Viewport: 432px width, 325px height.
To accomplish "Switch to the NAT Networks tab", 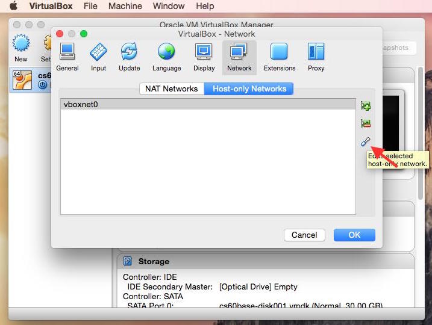I will tap(172, 88).
